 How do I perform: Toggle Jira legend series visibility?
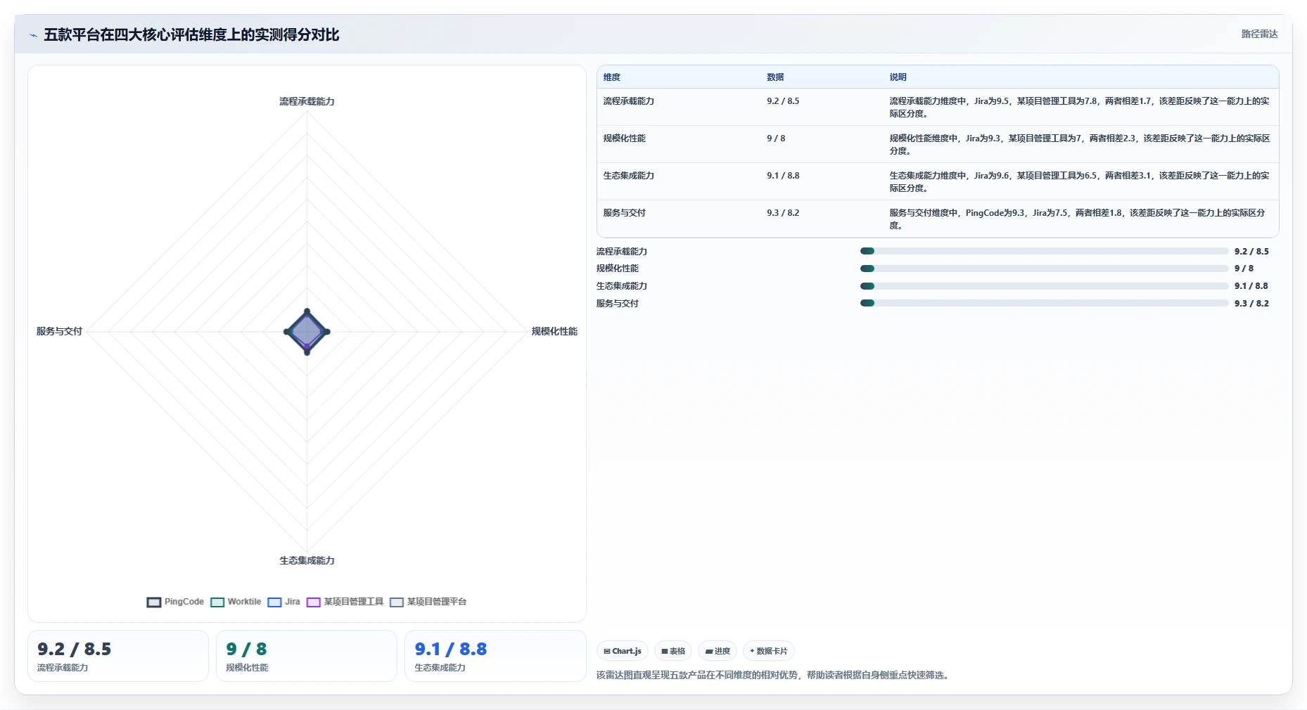click(283, 602)
